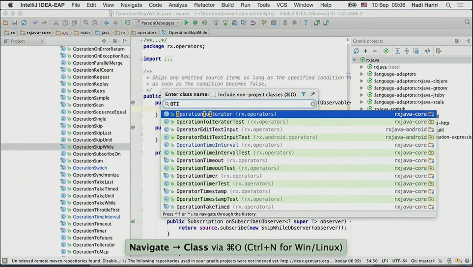Image resolution: width=473 pixels, height=267 pixels.
Task: Click the Back navigation arrow
Action: 107,23
